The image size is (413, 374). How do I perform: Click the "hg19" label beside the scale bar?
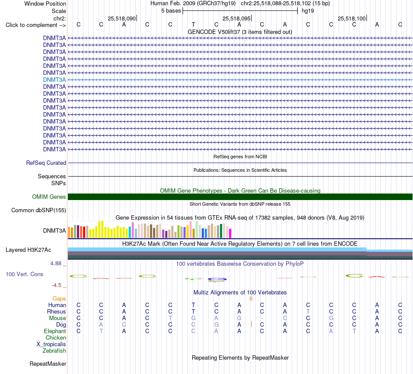tap(308, 11)
